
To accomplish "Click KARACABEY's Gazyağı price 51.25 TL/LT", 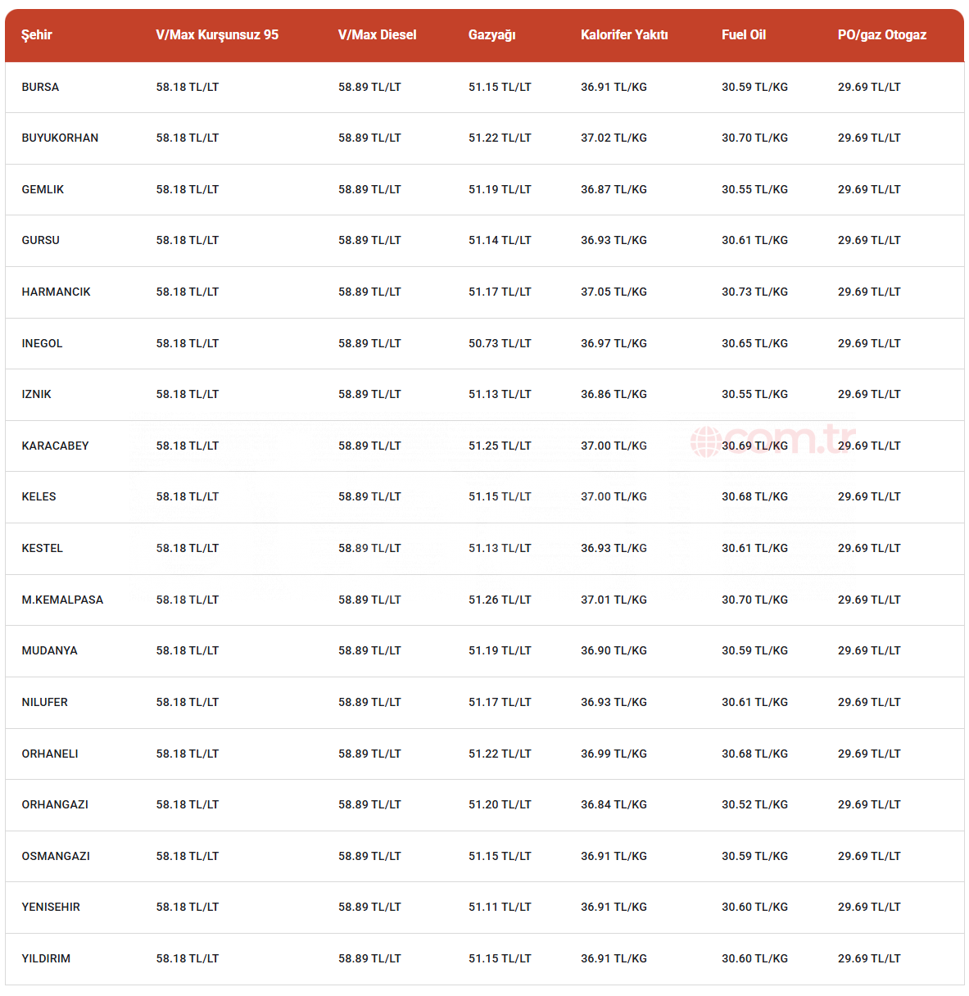I will pyautogui.click(x=500, y=446).
